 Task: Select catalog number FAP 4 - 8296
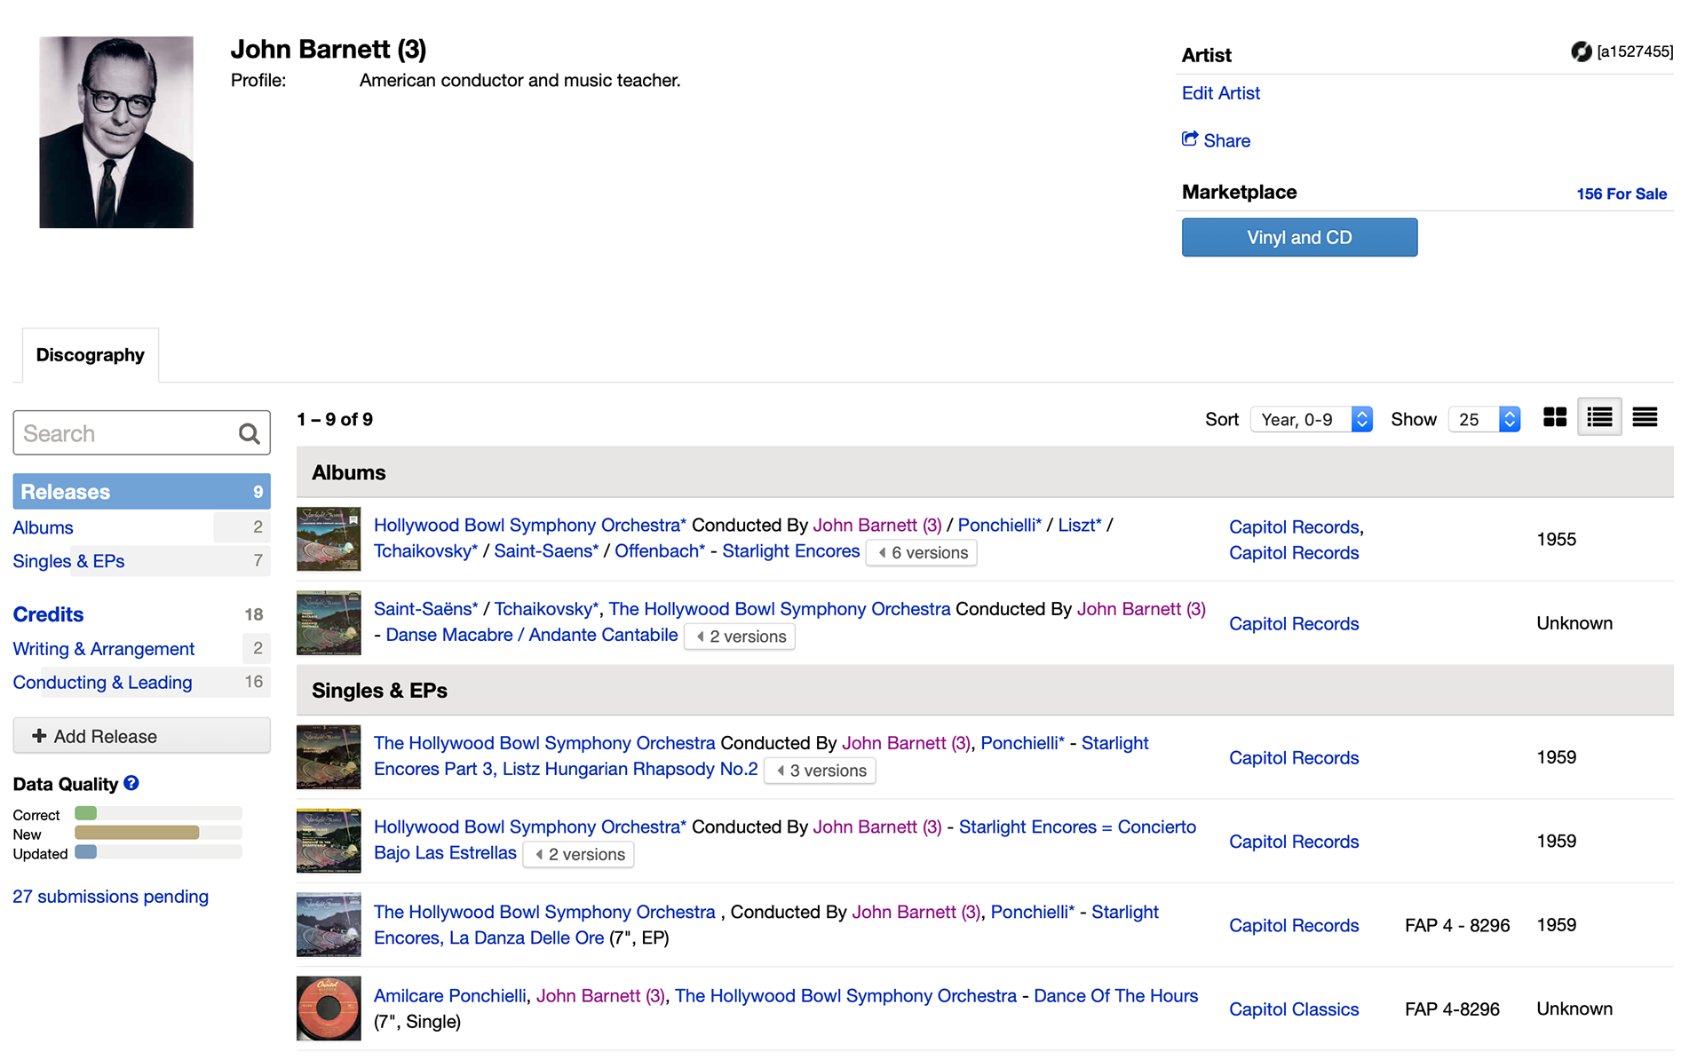(1457, 925)
